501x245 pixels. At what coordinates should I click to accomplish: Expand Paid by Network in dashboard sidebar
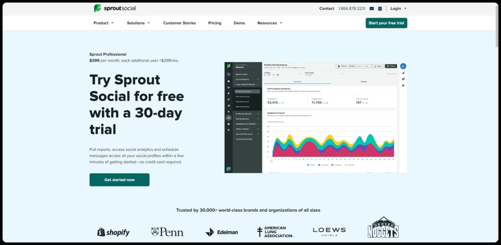point(247,119)
